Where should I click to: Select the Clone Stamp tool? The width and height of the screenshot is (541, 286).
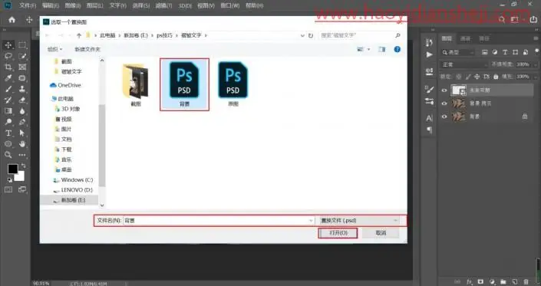[x=22, y=89]
